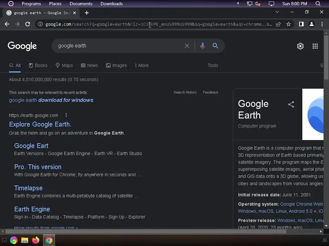Open the Google Earth logo thumbnail
329x246 pixels.
pos(313,114)
